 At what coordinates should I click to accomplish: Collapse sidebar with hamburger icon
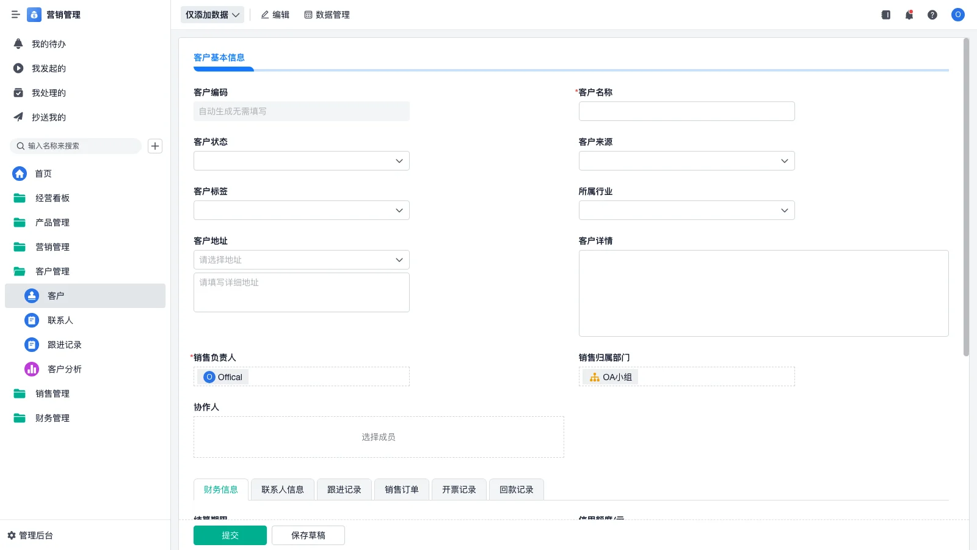[x=16, y=15]
